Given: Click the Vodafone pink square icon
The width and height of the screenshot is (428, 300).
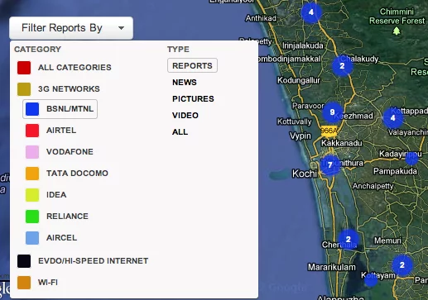Looking at the screenshot, I should 32,152.
